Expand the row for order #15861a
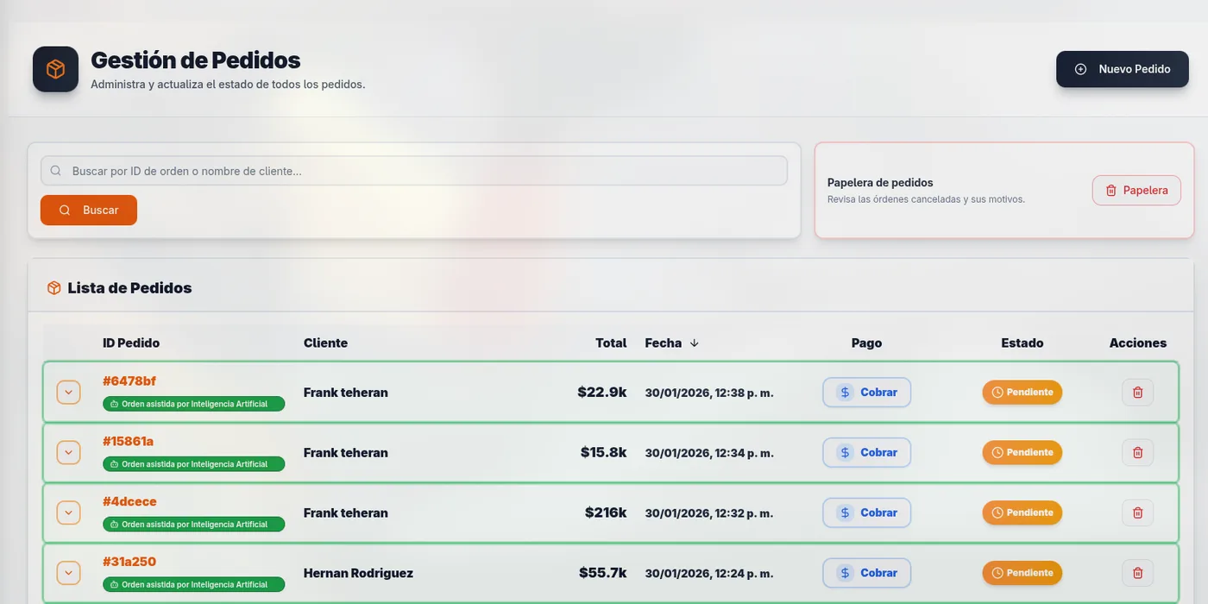This screenshot has height=604, width=1208. 69,453
